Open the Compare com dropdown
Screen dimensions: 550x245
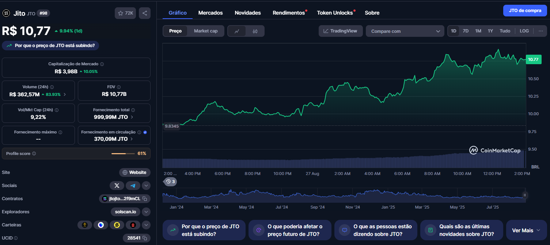tap(405, 31)
